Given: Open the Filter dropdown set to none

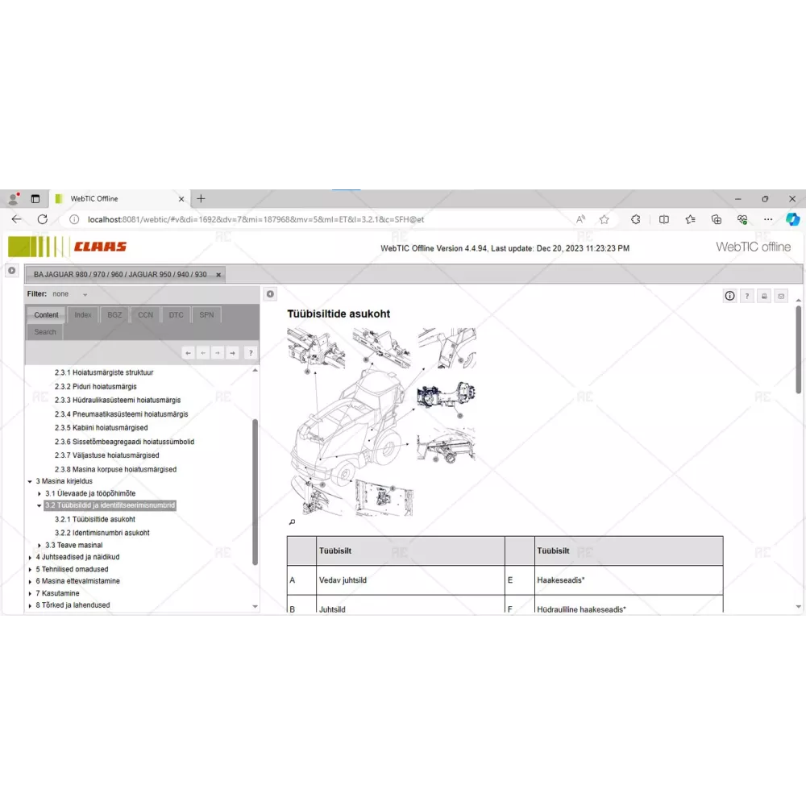Looking at the screenshot, I should click(x=85, y=294).
